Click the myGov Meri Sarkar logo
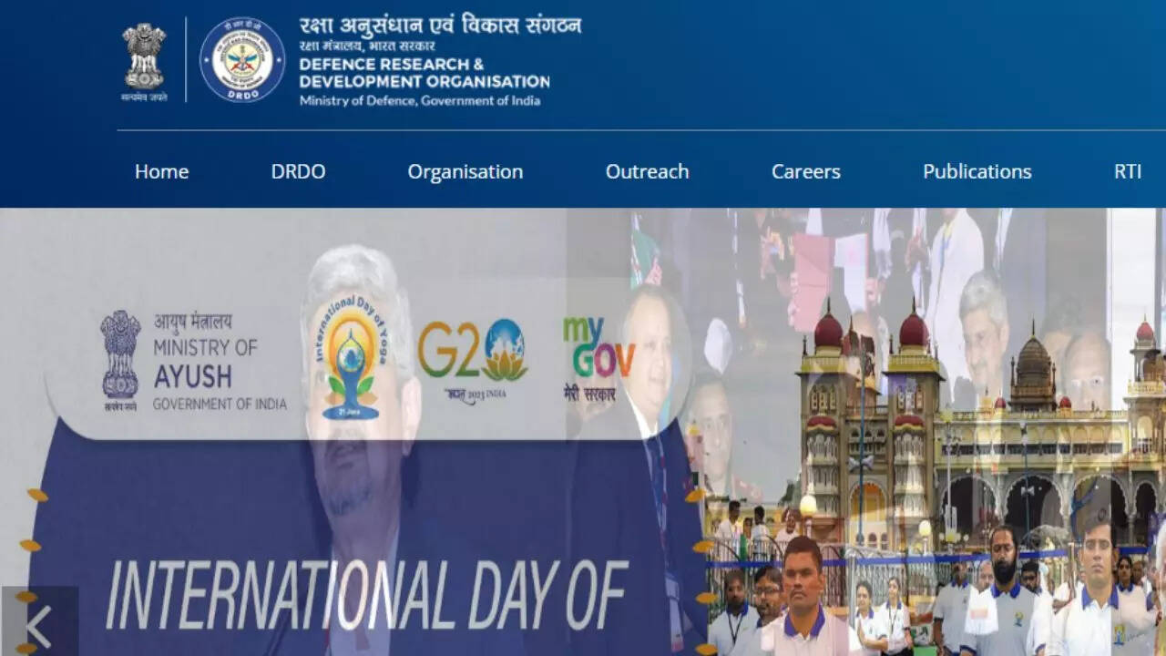The image size is (1166, 656). tap(598, 359)
